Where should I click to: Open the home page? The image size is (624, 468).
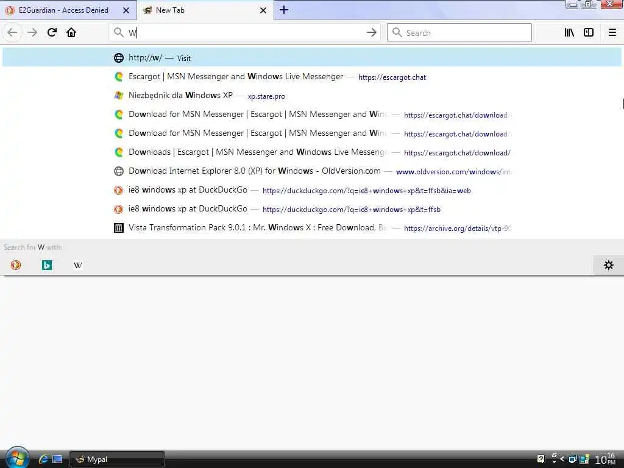(71, 33)
